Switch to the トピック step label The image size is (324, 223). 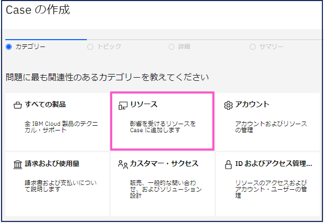point(109,47)
